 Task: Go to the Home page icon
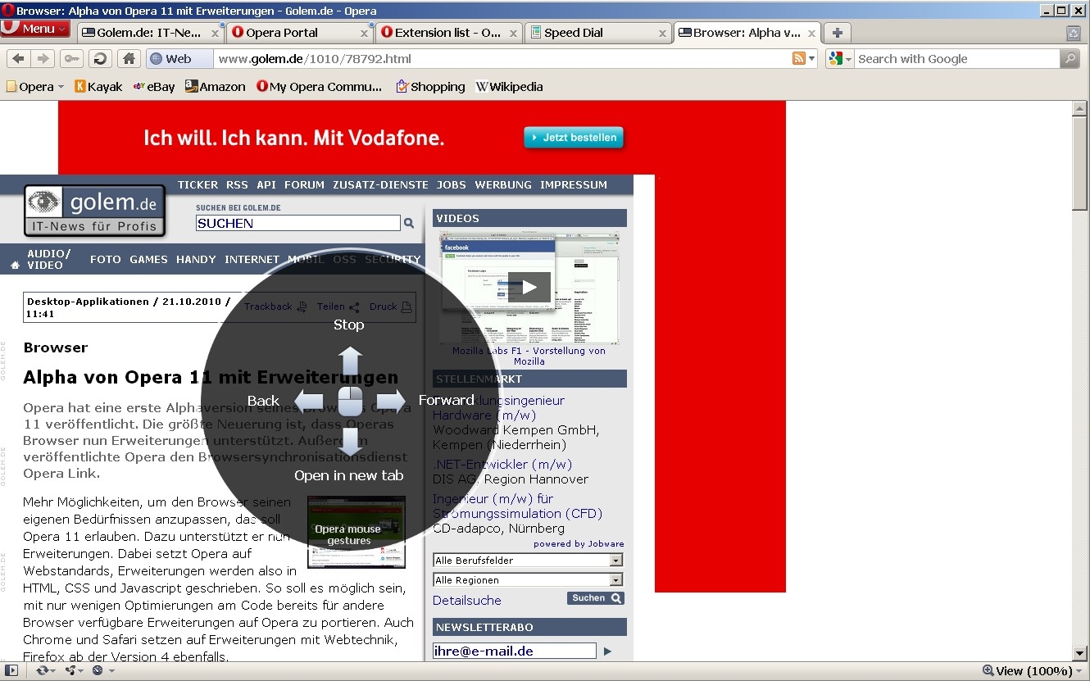[128, 59]
